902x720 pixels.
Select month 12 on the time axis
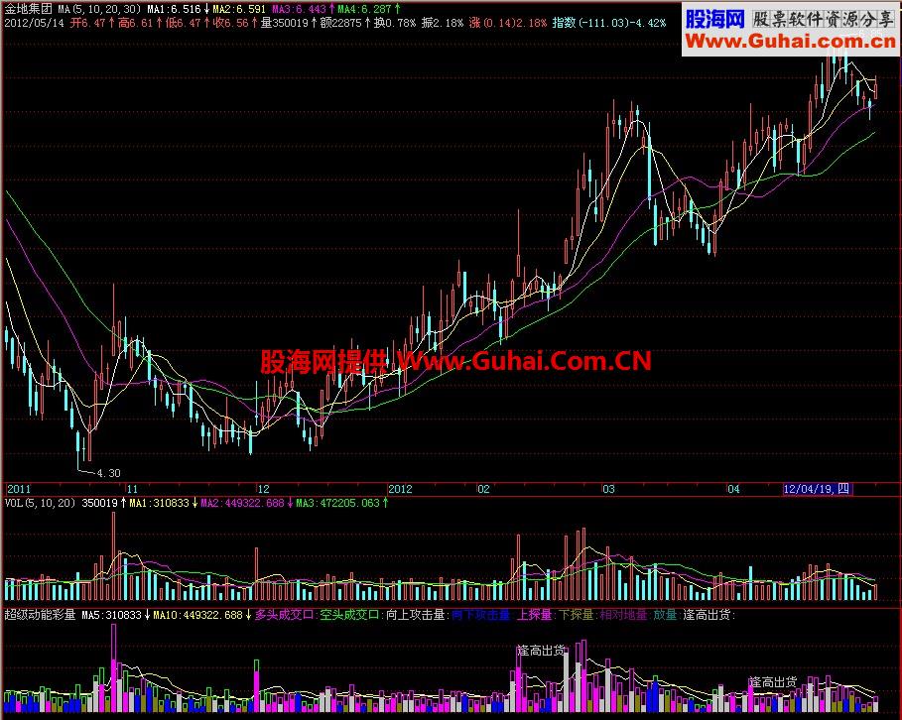click(x=264, y=489)
